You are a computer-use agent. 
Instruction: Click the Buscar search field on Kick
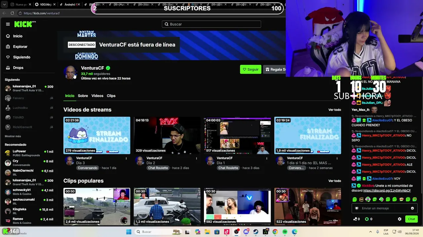click(211, 24)
